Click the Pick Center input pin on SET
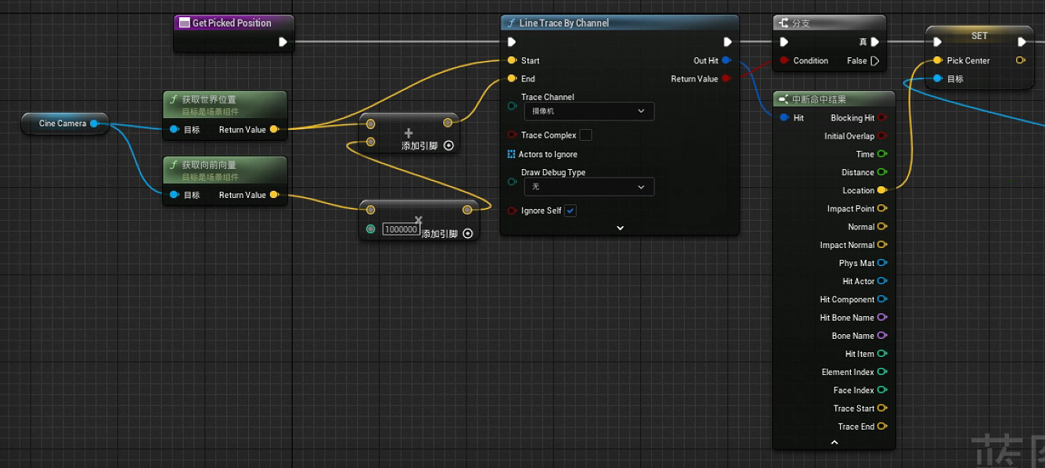Screen dimensions: 1045x468 [x=938, y=60]
